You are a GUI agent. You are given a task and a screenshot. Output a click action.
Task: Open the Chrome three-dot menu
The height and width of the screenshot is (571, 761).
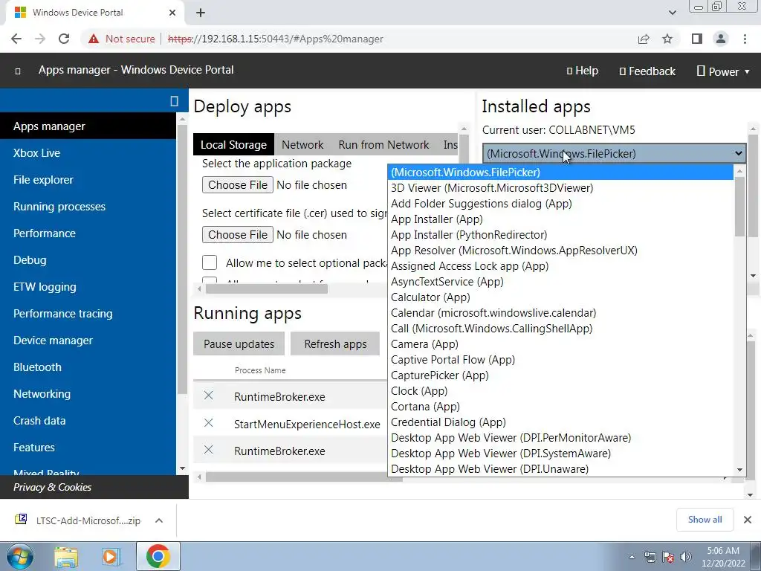pos(745,39)
